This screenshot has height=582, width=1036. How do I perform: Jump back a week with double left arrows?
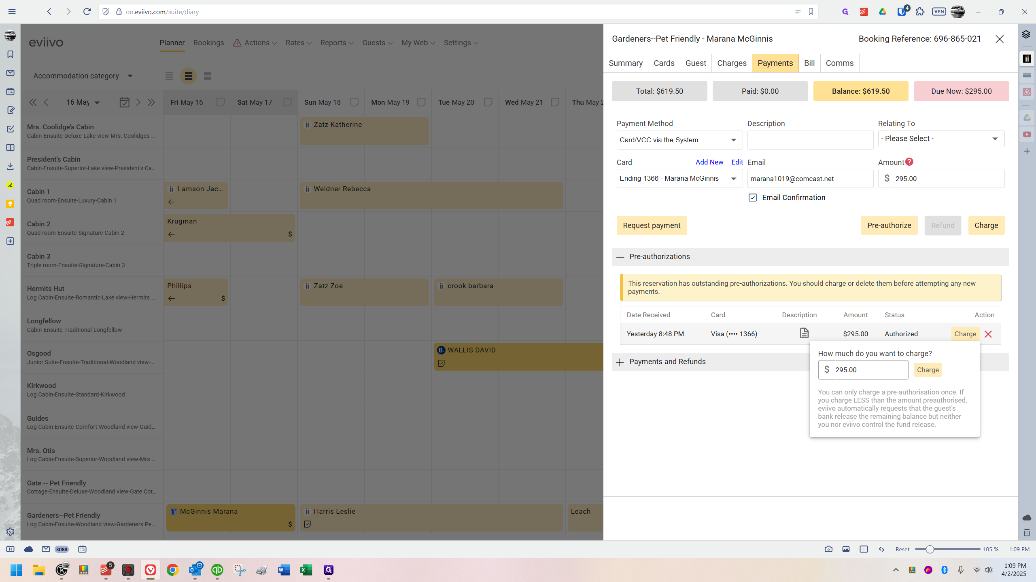click(33, 102)
